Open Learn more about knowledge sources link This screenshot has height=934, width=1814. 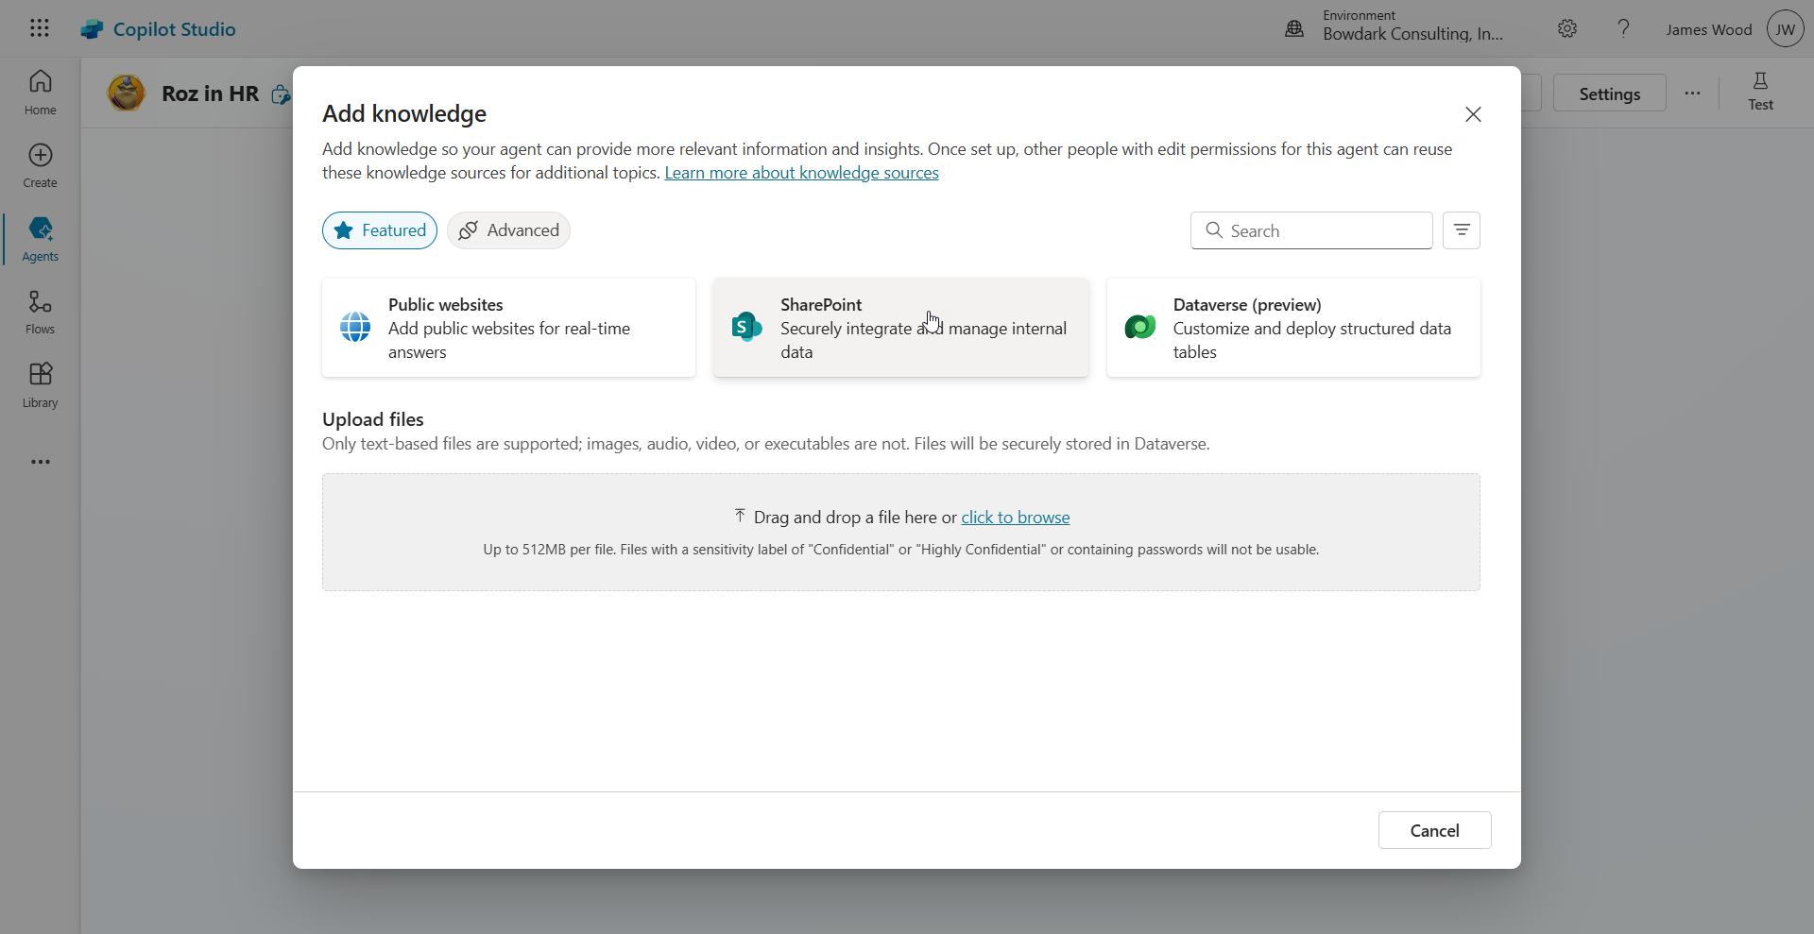801,173
